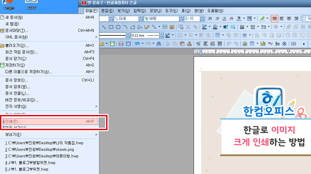Screen dimensions: 311x174
Task: Select the rectangle drawing tool
Action: 111,27
